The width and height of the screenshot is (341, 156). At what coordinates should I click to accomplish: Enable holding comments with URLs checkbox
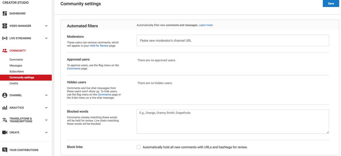pyautogui.click(x=139, y=147)
